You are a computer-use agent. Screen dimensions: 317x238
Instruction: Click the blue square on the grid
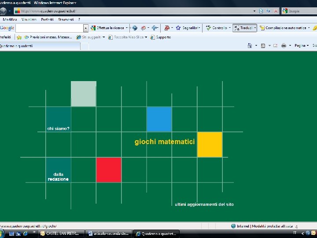pyautogui.click(x=159, y=119)
